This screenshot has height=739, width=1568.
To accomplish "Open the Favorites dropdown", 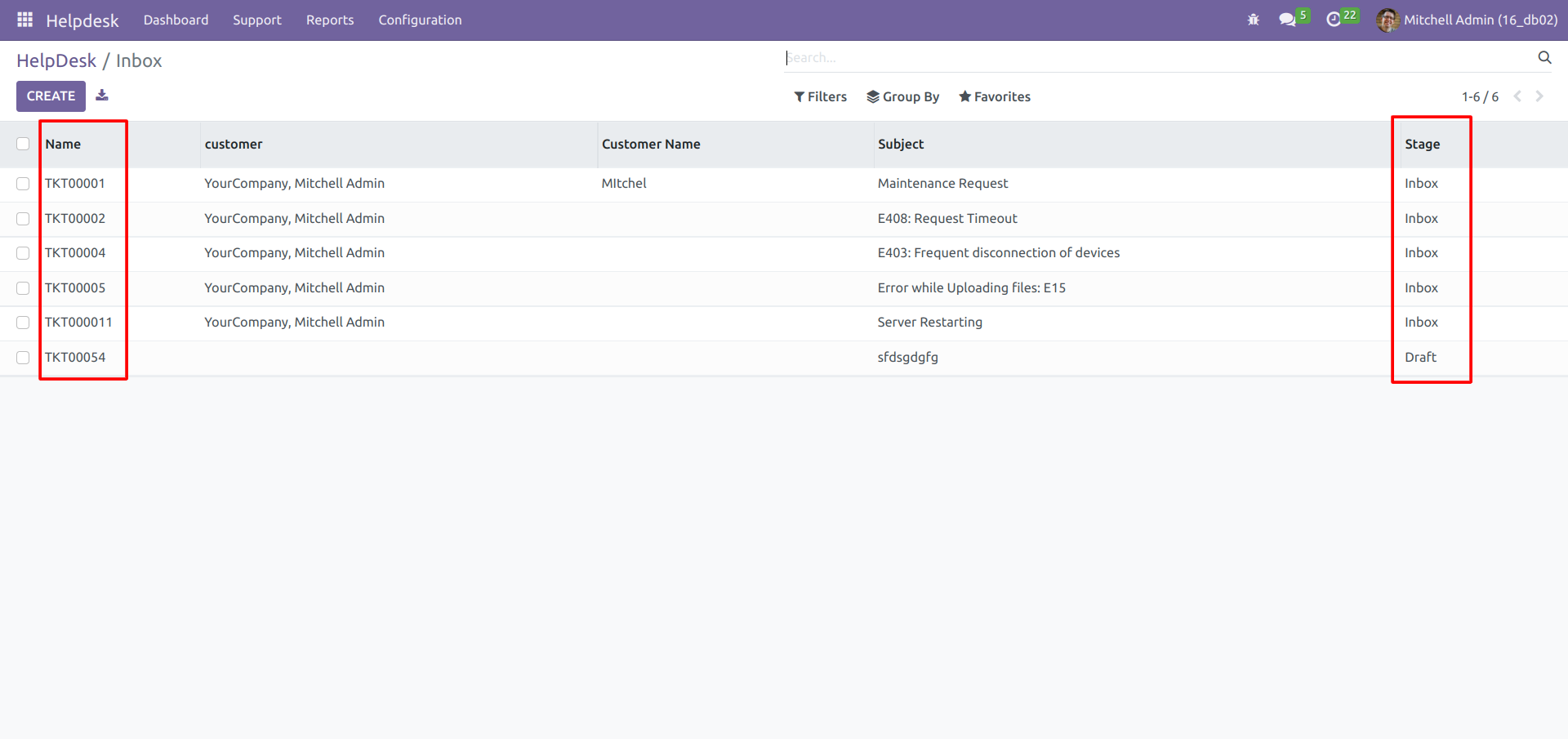I will (994, 96).
